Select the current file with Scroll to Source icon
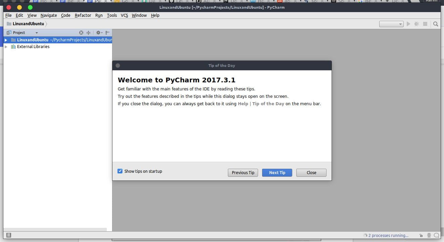 [x=81, y=33]
